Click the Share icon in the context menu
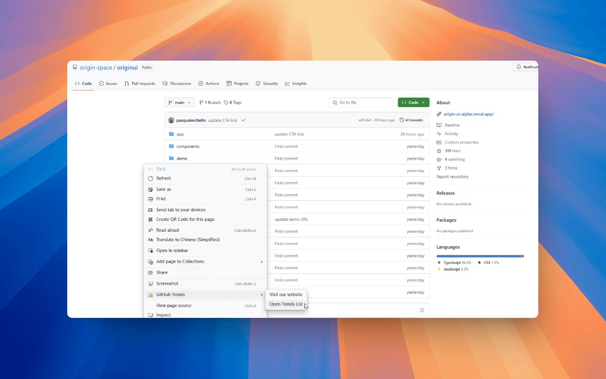The height and width of the screenshot is (379, 606). (151, 273)
